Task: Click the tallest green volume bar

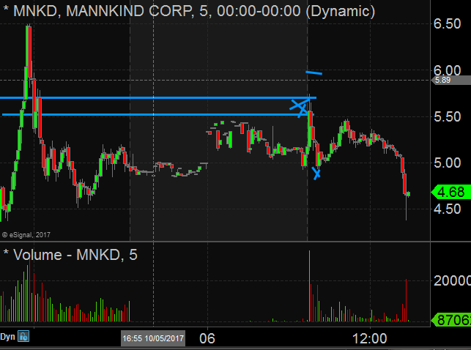Action: coord(309,286)
